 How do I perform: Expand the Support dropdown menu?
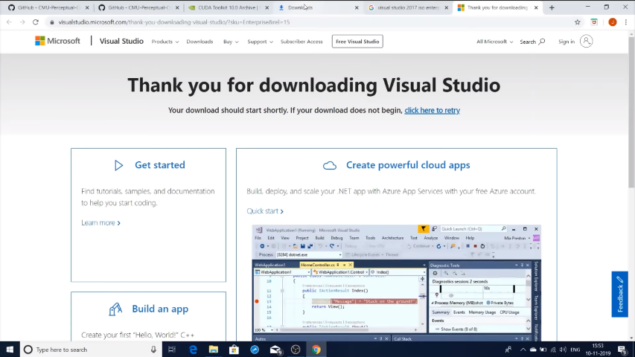(259, 42)
